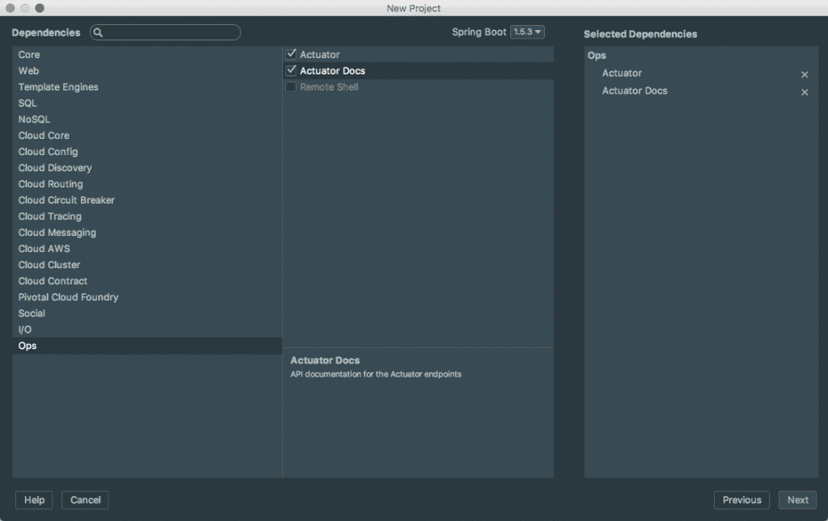Open the Spring Boot version dropdown
The width and height of the screenshot is (828, 521).
point(528,32)
